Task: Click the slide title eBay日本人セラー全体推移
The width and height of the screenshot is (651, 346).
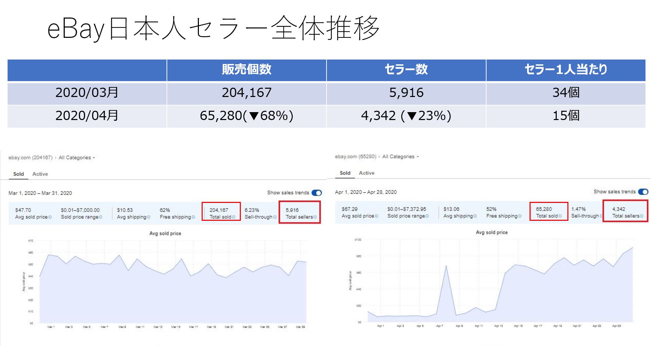Action: (213, 28)
